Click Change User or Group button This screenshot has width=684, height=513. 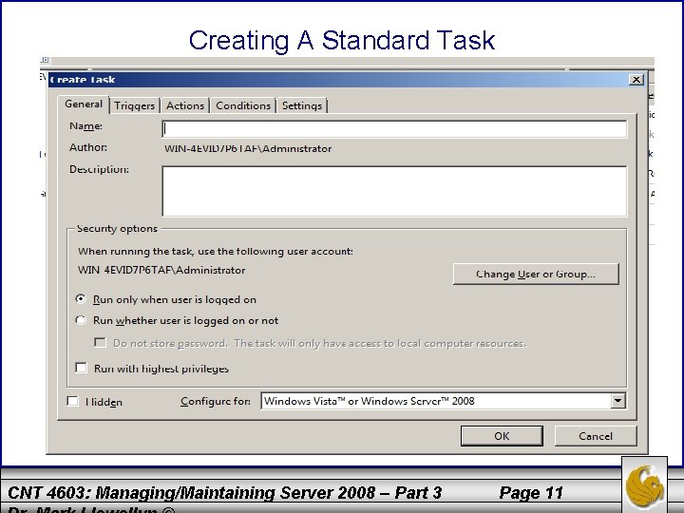536,275
